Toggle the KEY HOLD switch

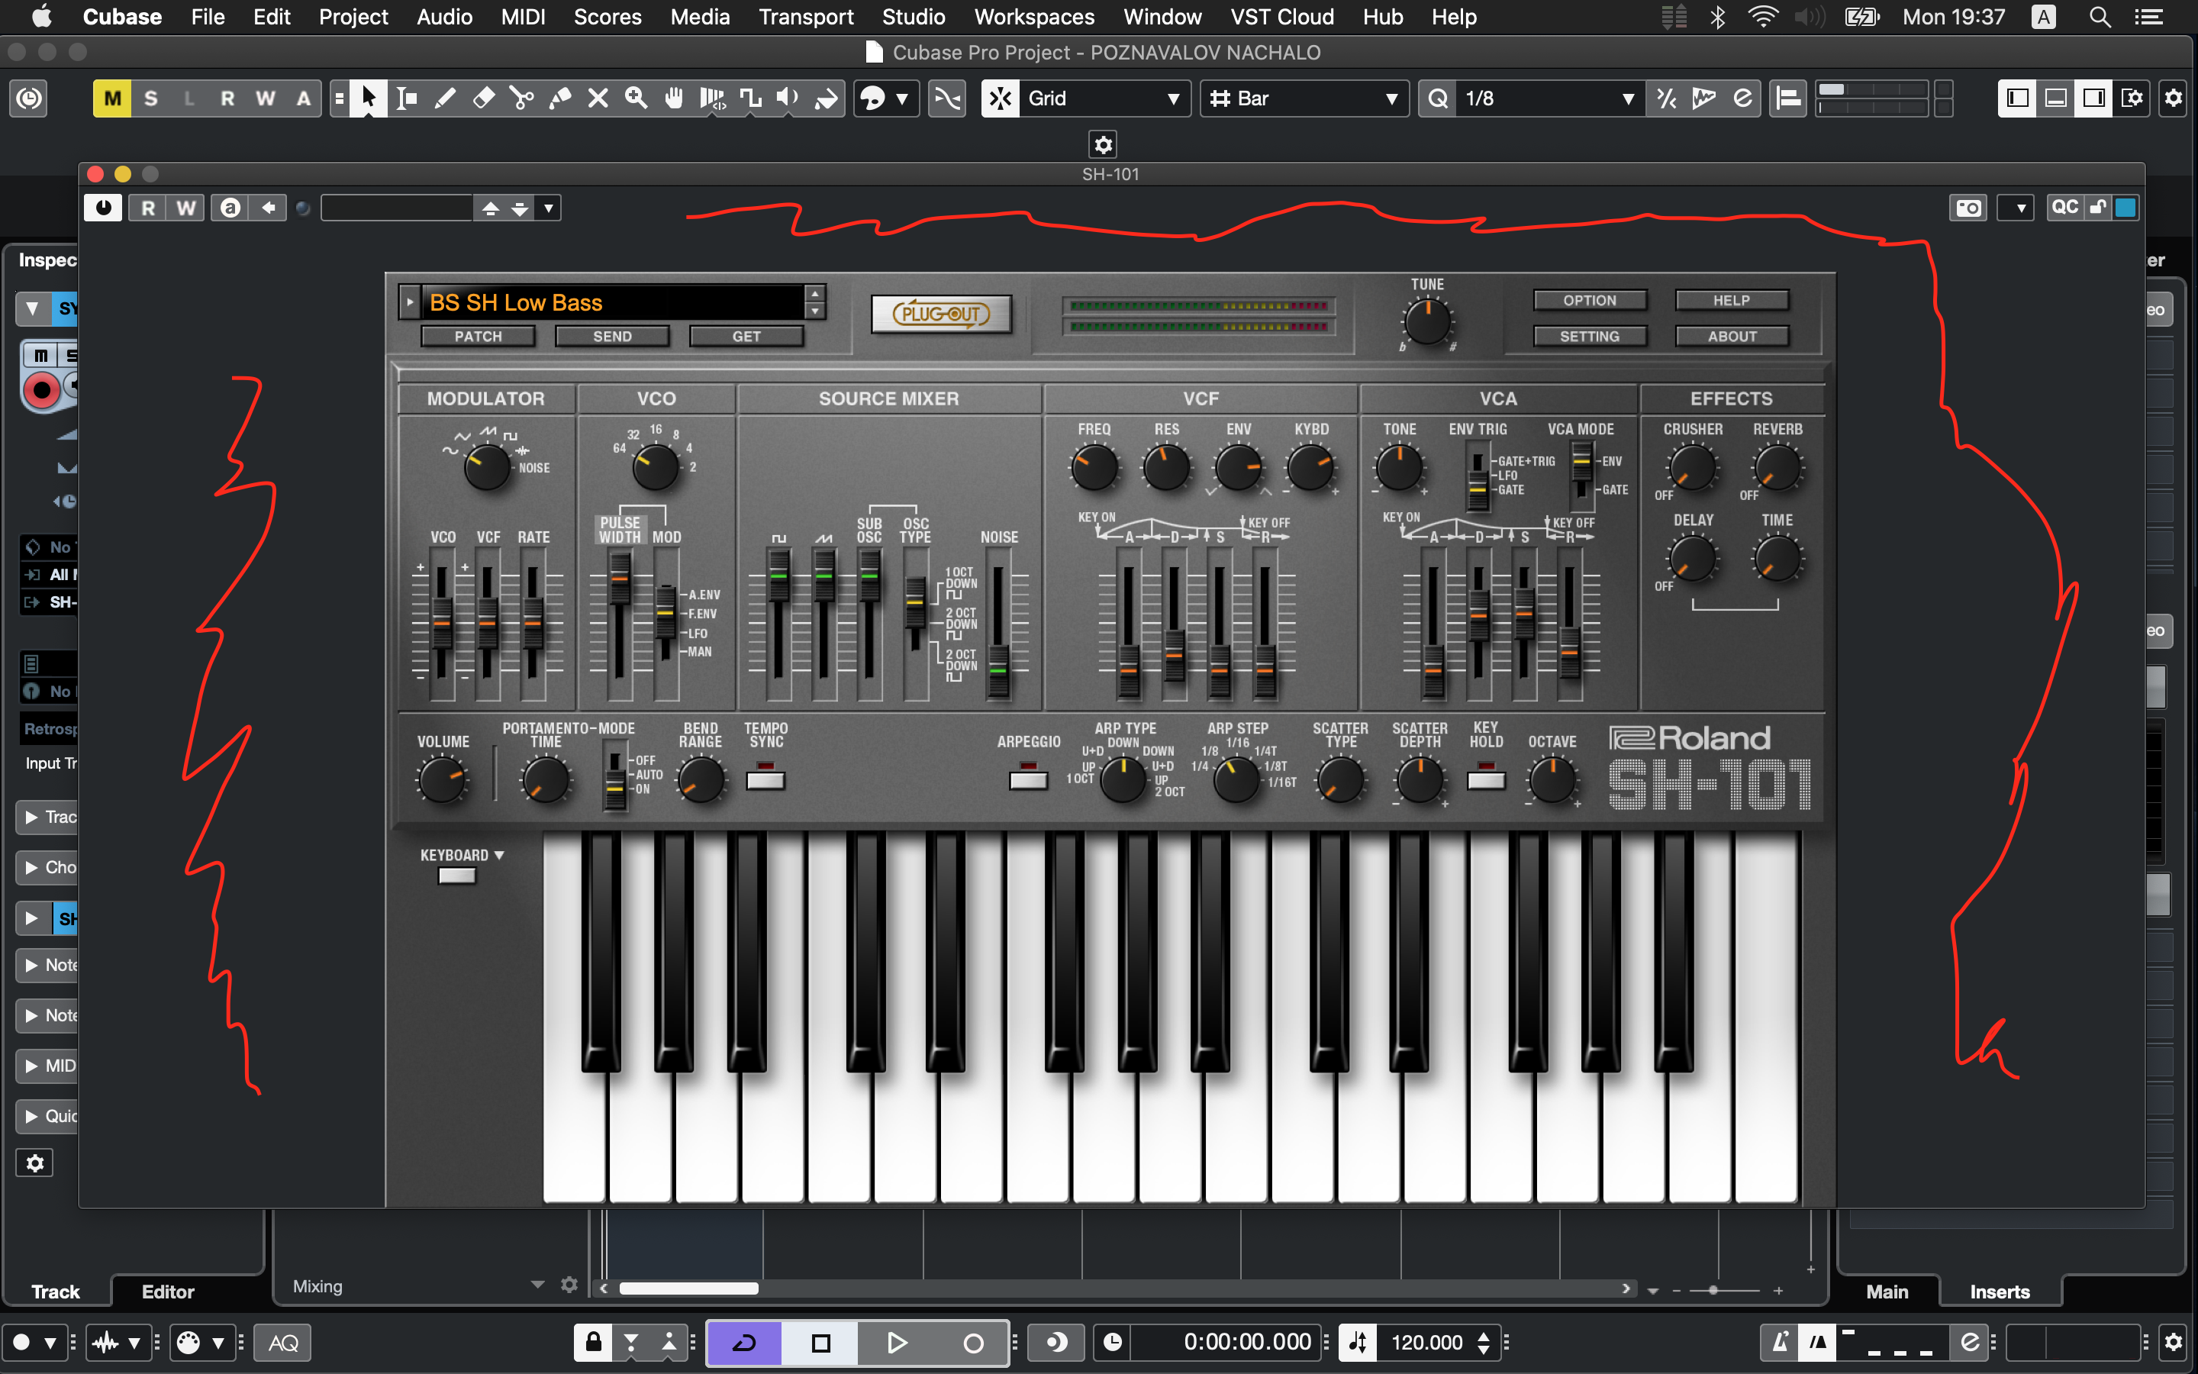point(1486,779)
